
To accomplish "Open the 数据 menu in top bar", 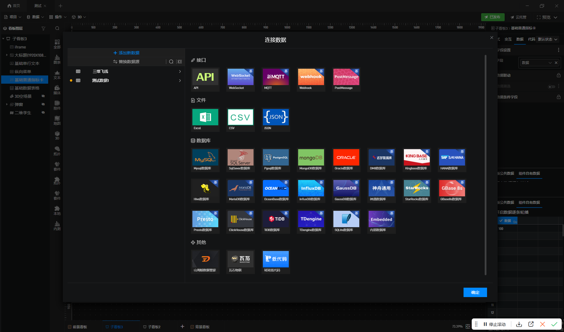I will tap(35, 17).
